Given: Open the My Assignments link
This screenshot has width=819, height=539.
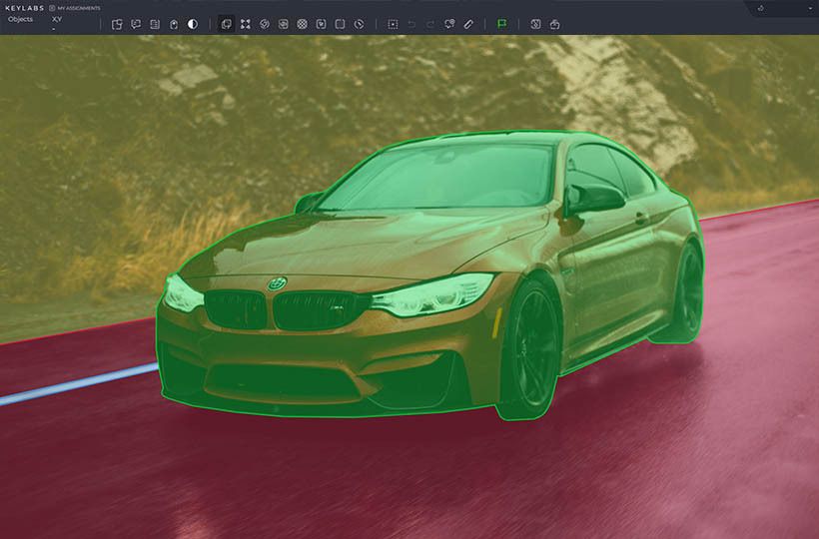Looking at the screenshot, I should 75,8.
